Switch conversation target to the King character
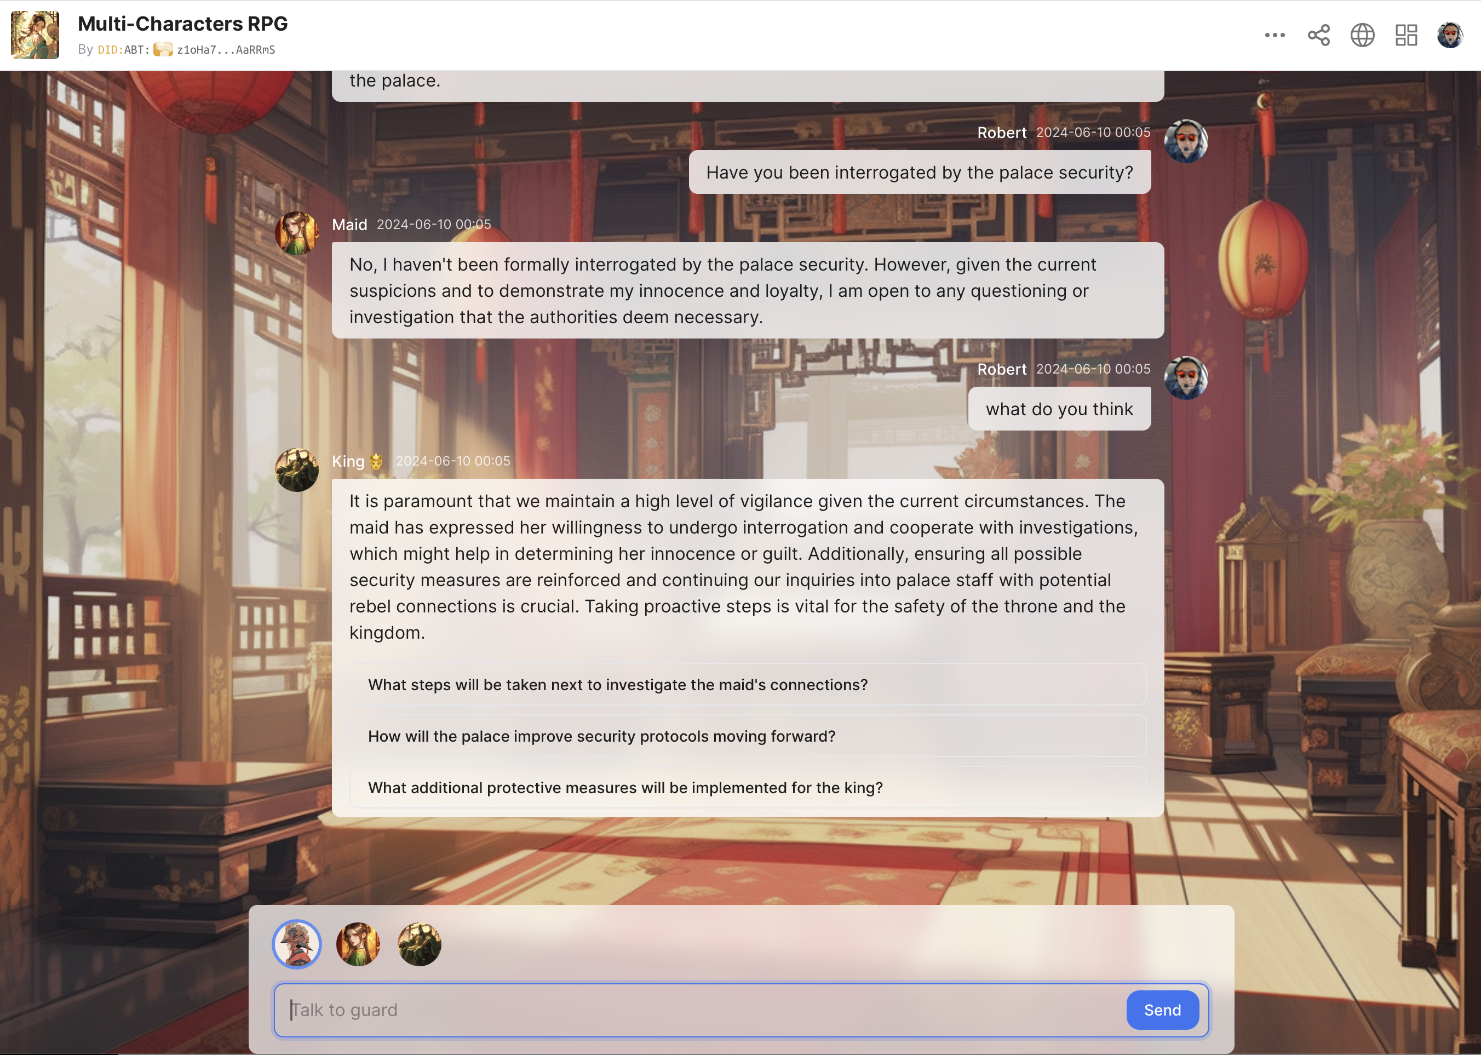The height and width of the screenshot is (1055, 1481). (x=420, y=944)
